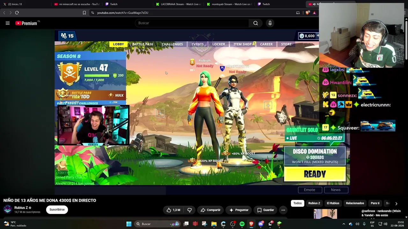
Task: Show hidden system tray icons
Action: [x=344, y=224]
